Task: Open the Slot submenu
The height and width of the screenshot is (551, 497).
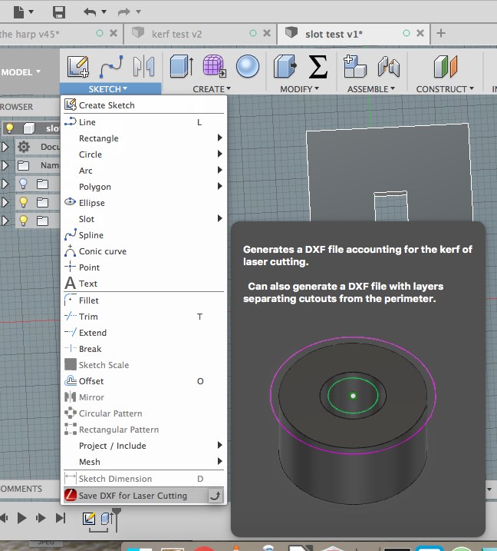Action: pos(143,219)
